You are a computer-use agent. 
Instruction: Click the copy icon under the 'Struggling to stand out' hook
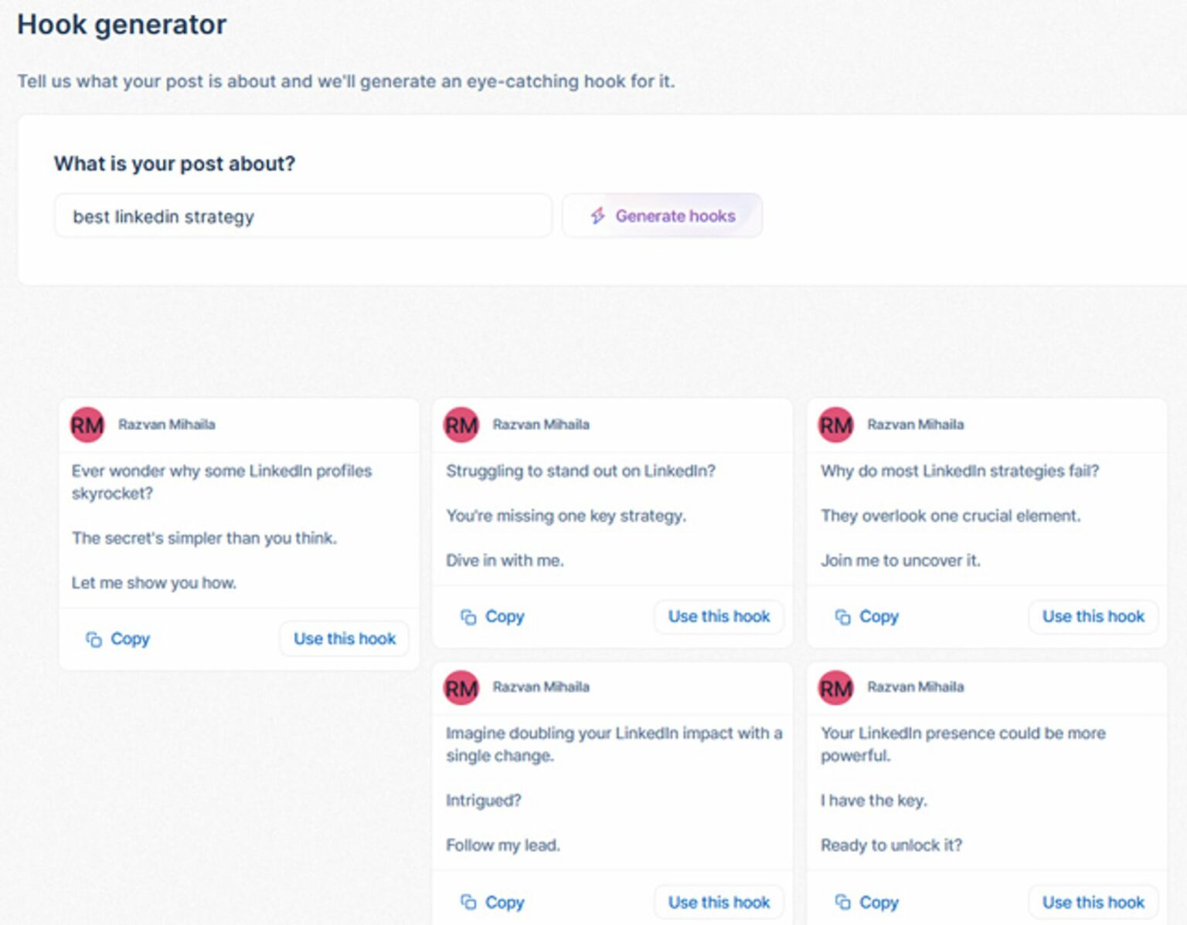(x=468, y=617)
